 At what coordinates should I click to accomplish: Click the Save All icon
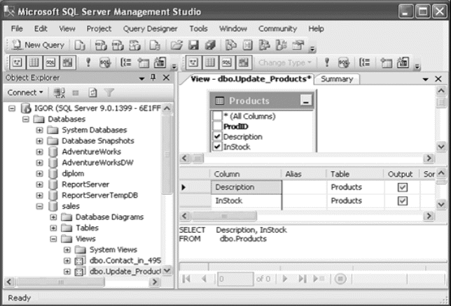[x=210, y=45]
